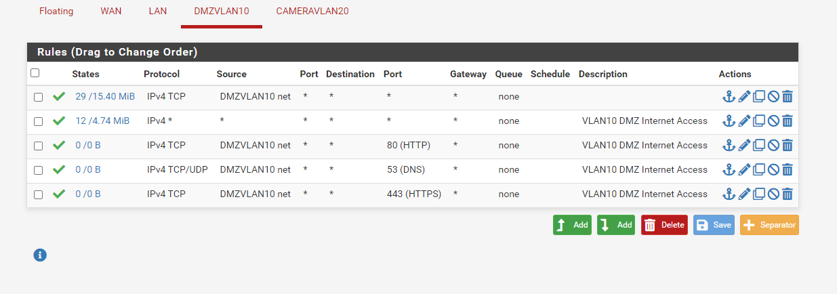This screenshot has width=837, height=294.
Task: Add a Separator to the rules
Action: click(769, 225)
